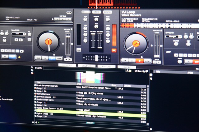This screenshot has width=199, height=132.
Task: Switch to the VIDEO panel tab
Action: 96,12
